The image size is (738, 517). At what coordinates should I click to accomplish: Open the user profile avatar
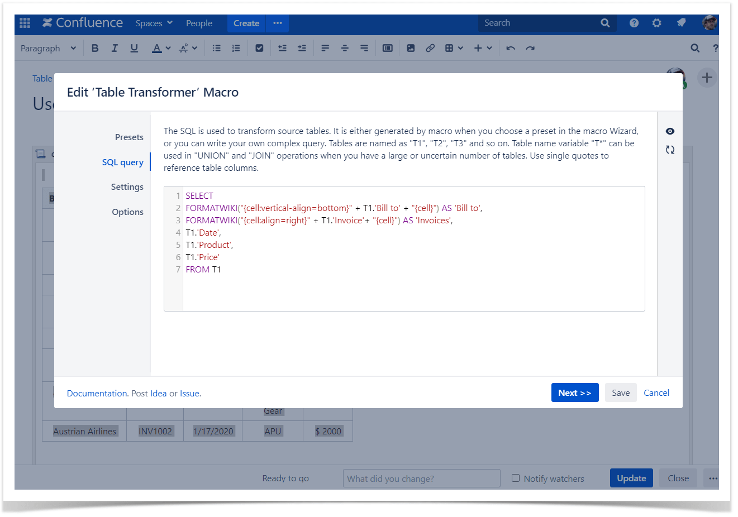pos(710,23)
